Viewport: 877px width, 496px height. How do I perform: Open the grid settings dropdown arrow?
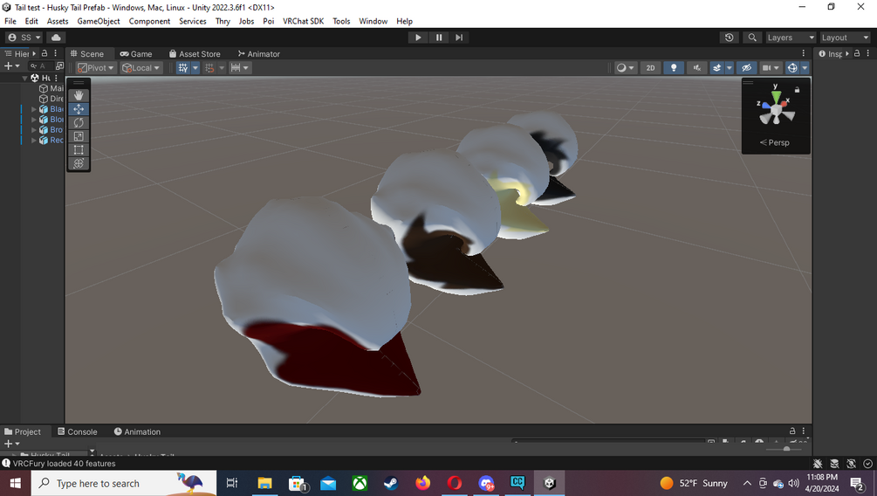pyautogui.click(x=195, y=68)
